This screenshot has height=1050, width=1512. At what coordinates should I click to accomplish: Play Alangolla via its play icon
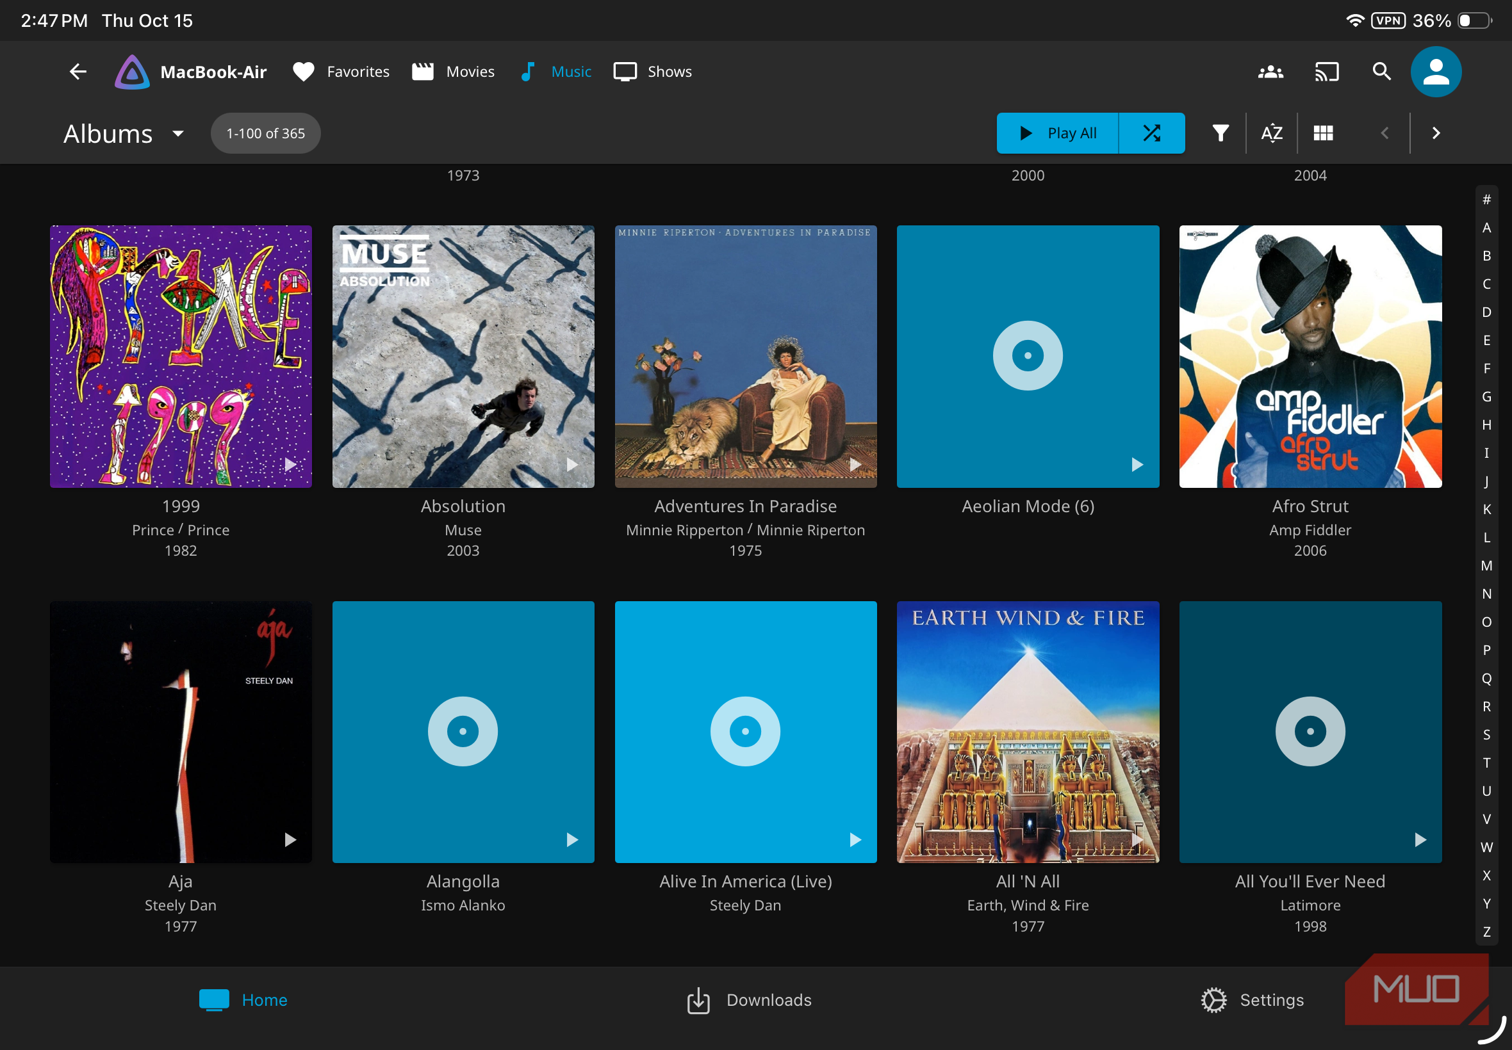coord(572,840)
